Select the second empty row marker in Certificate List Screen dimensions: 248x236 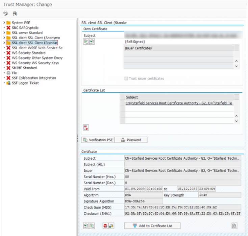(123, 115)
